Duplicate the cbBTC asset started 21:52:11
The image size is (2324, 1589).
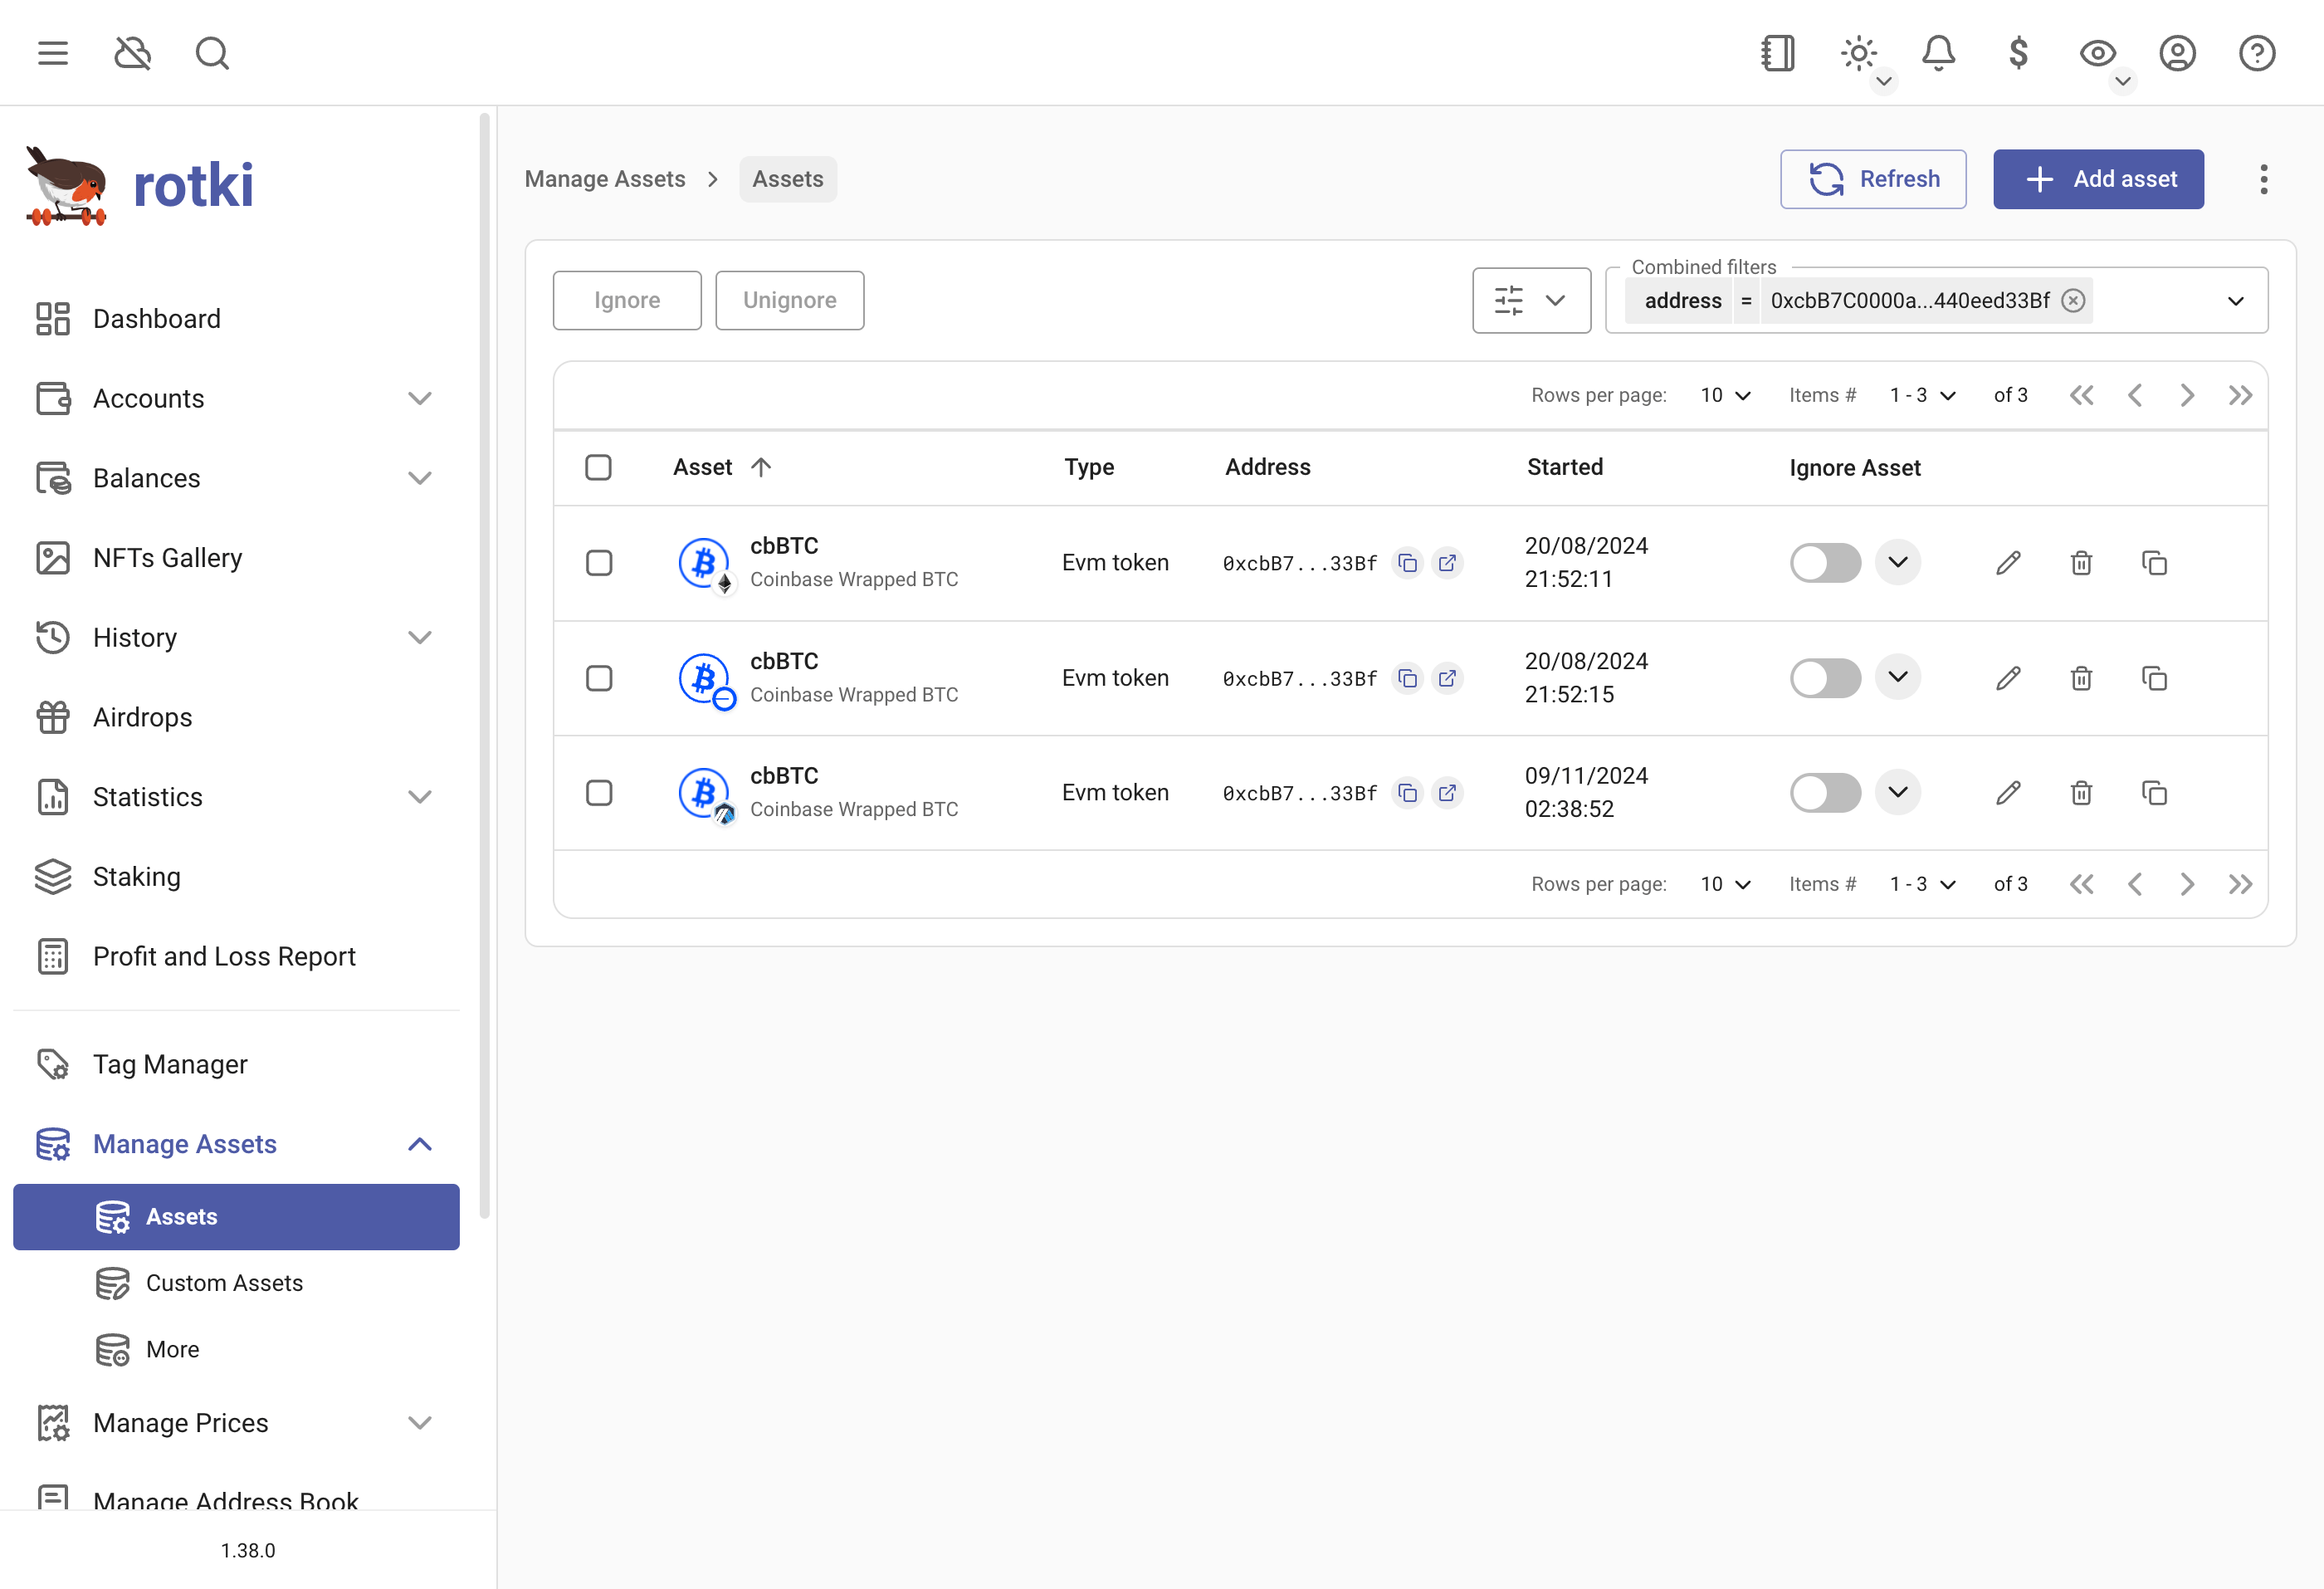click(x=2154, y=563)
